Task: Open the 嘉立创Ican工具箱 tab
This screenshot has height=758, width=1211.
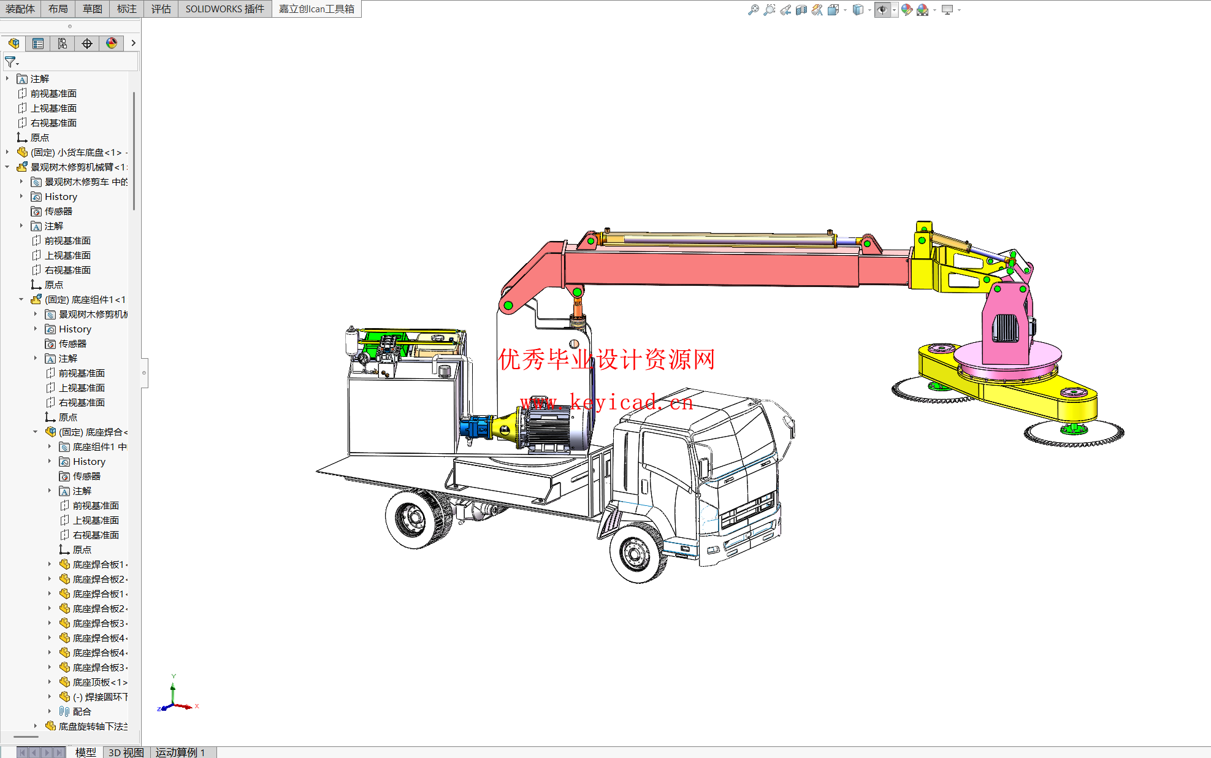Action: tap(316, 9)
